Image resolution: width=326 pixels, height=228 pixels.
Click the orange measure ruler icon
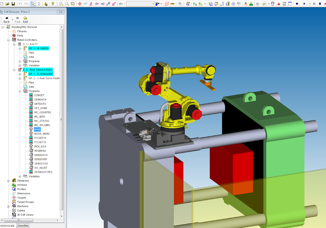click(x=172, y=4)
